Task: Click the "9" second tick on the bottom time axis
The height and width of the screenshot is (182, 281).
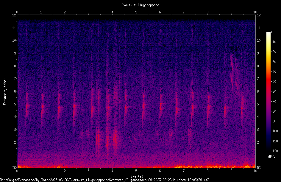Action: (x=231, y=171)
